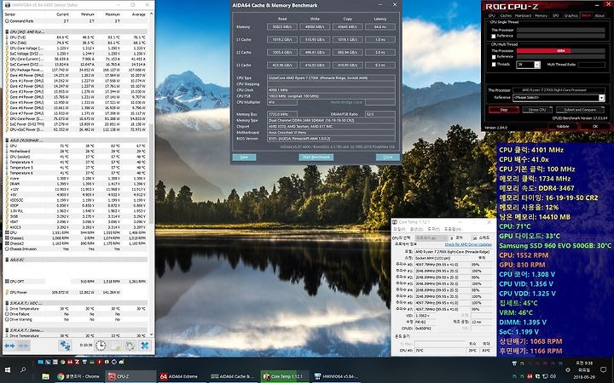Open Windows Start menu
Screen dimensions: 614x383
[x=8, y=369]
